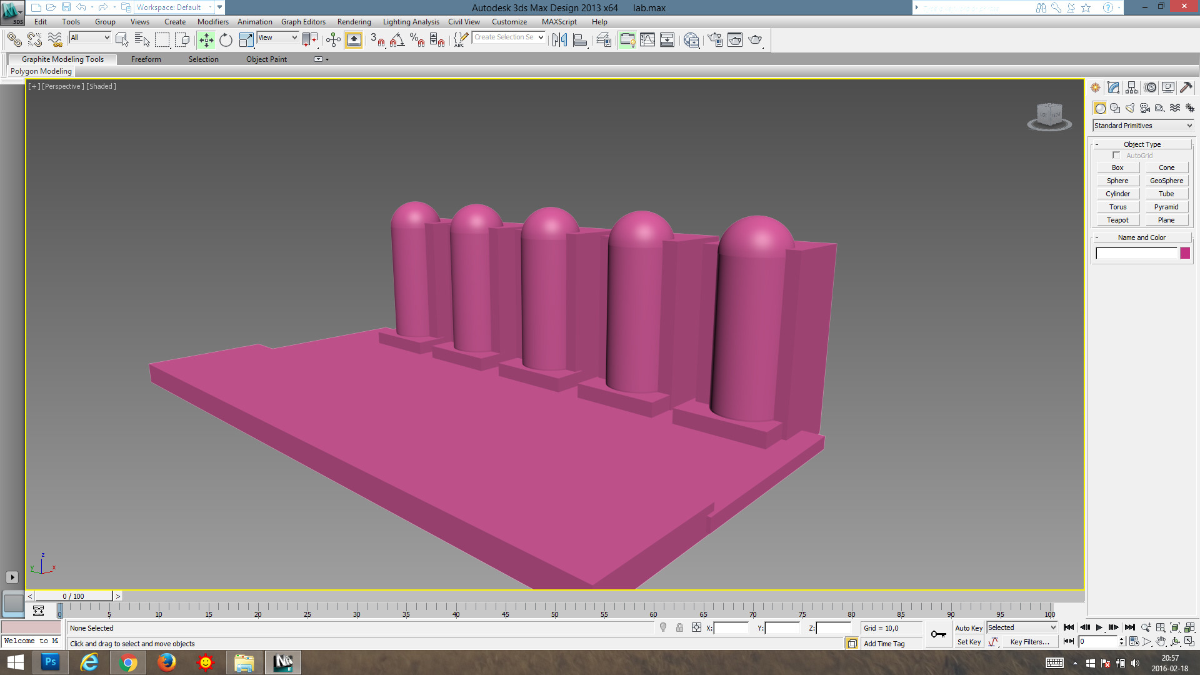Image resolution: width=1200 pixels, height=675 pixels.
Task: Open the Standard Primitives dropdown
Action: click(1143, 126)
